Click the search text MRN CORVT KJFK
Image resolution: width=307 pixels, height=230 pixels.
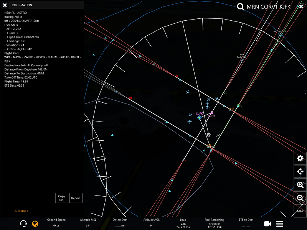pyautogui.click(x=268, y=7)
